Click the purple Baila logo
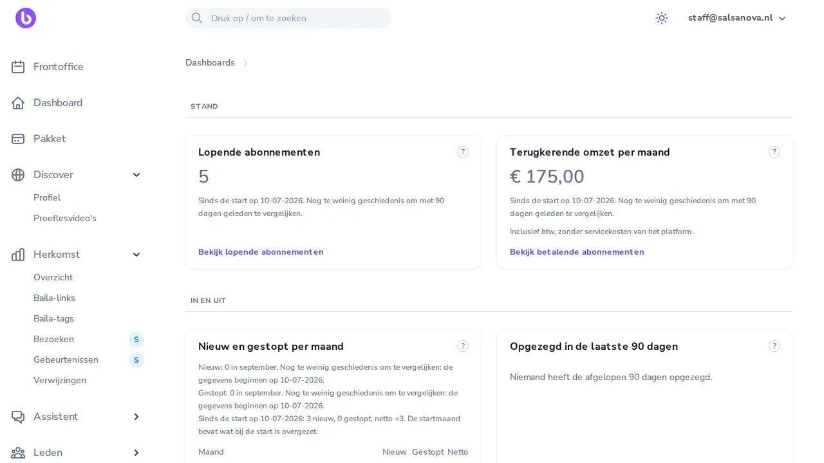This screenshot has height=463, width=824. [x=26, y=18]
